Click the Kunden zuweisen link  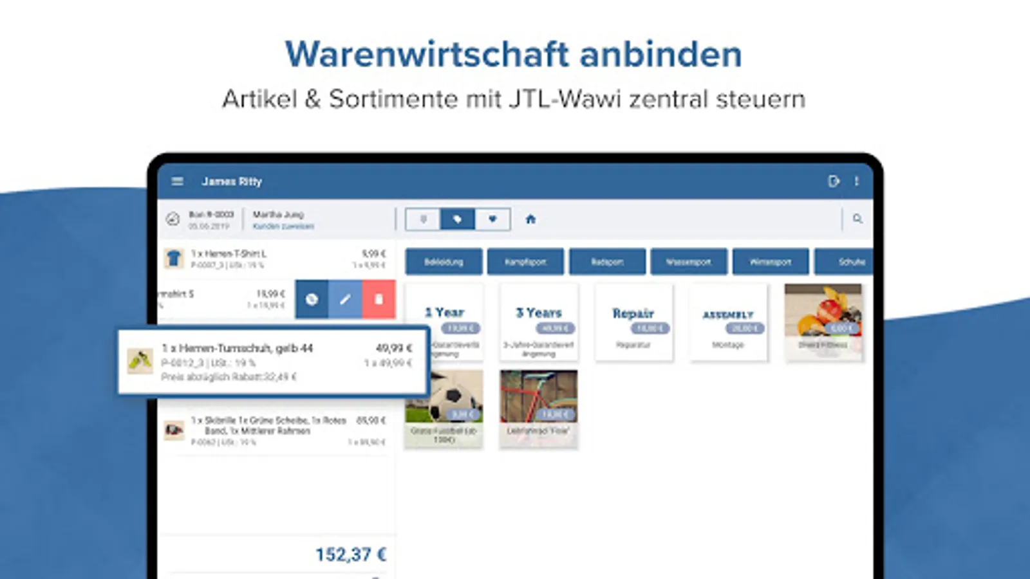click(283, 226)
